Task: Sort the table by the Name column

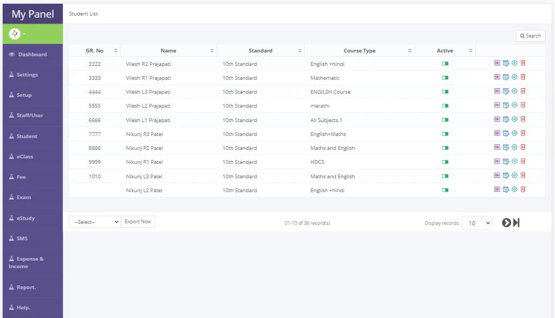Action: 168,50
